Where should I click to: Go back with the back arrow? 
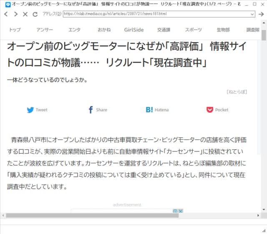pos(6,14)
